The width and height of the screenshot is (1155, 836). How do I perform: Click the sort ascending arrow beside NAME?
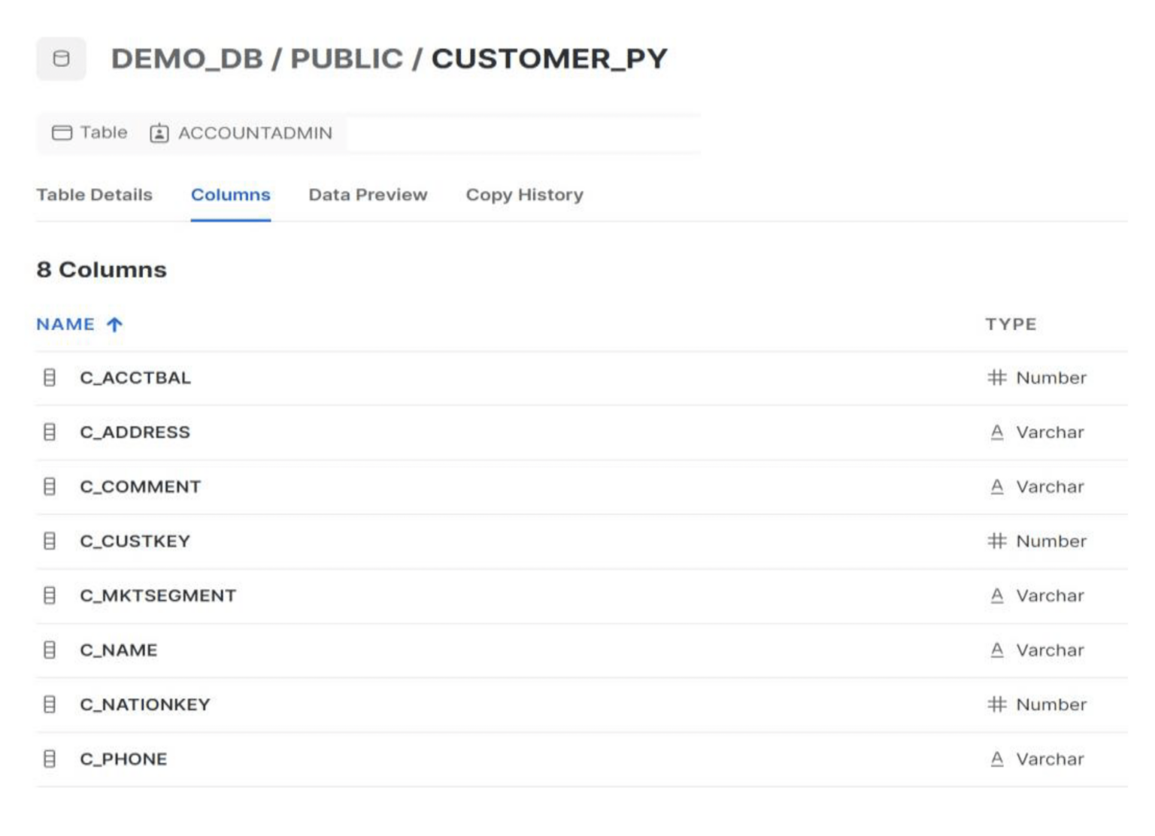[114, 325]
